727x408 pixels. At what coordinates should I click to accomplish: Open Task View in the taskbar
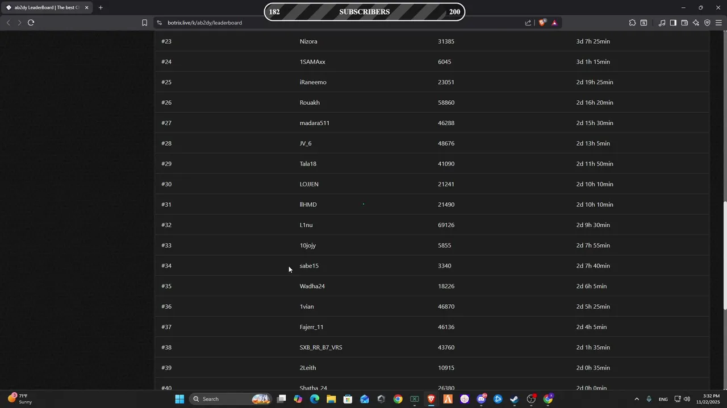point(281,399)
